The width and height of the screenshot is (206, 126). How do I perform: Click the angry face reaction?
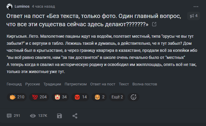tap(81, 97)
